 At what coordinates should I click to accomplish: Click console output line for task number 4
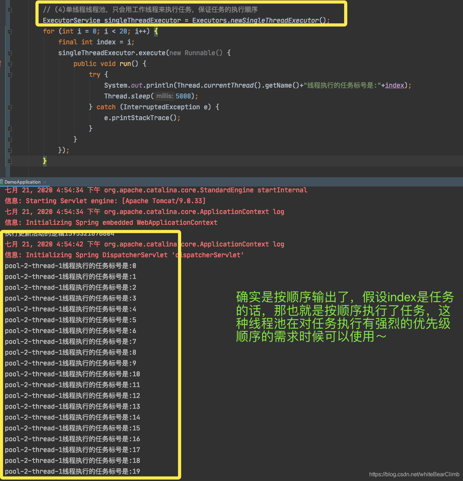[70, 309]
